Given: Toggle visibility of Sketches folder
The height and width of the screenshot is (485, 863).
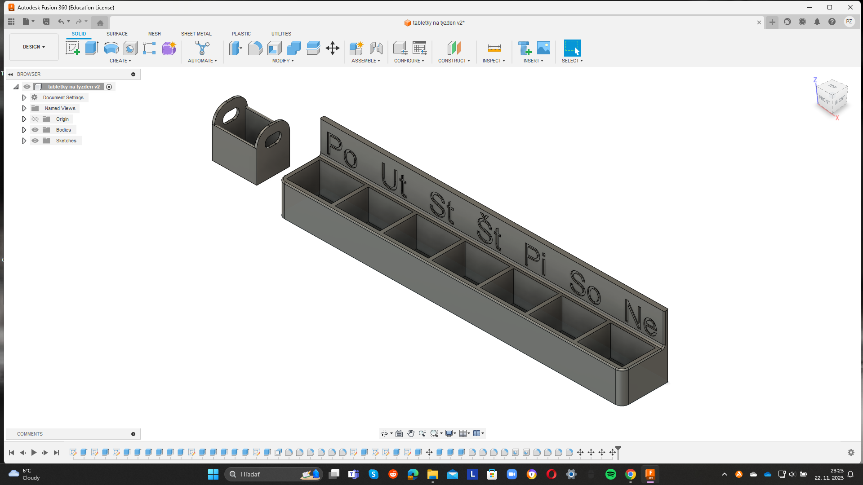Looking at the screenshot, I should 35,141.
